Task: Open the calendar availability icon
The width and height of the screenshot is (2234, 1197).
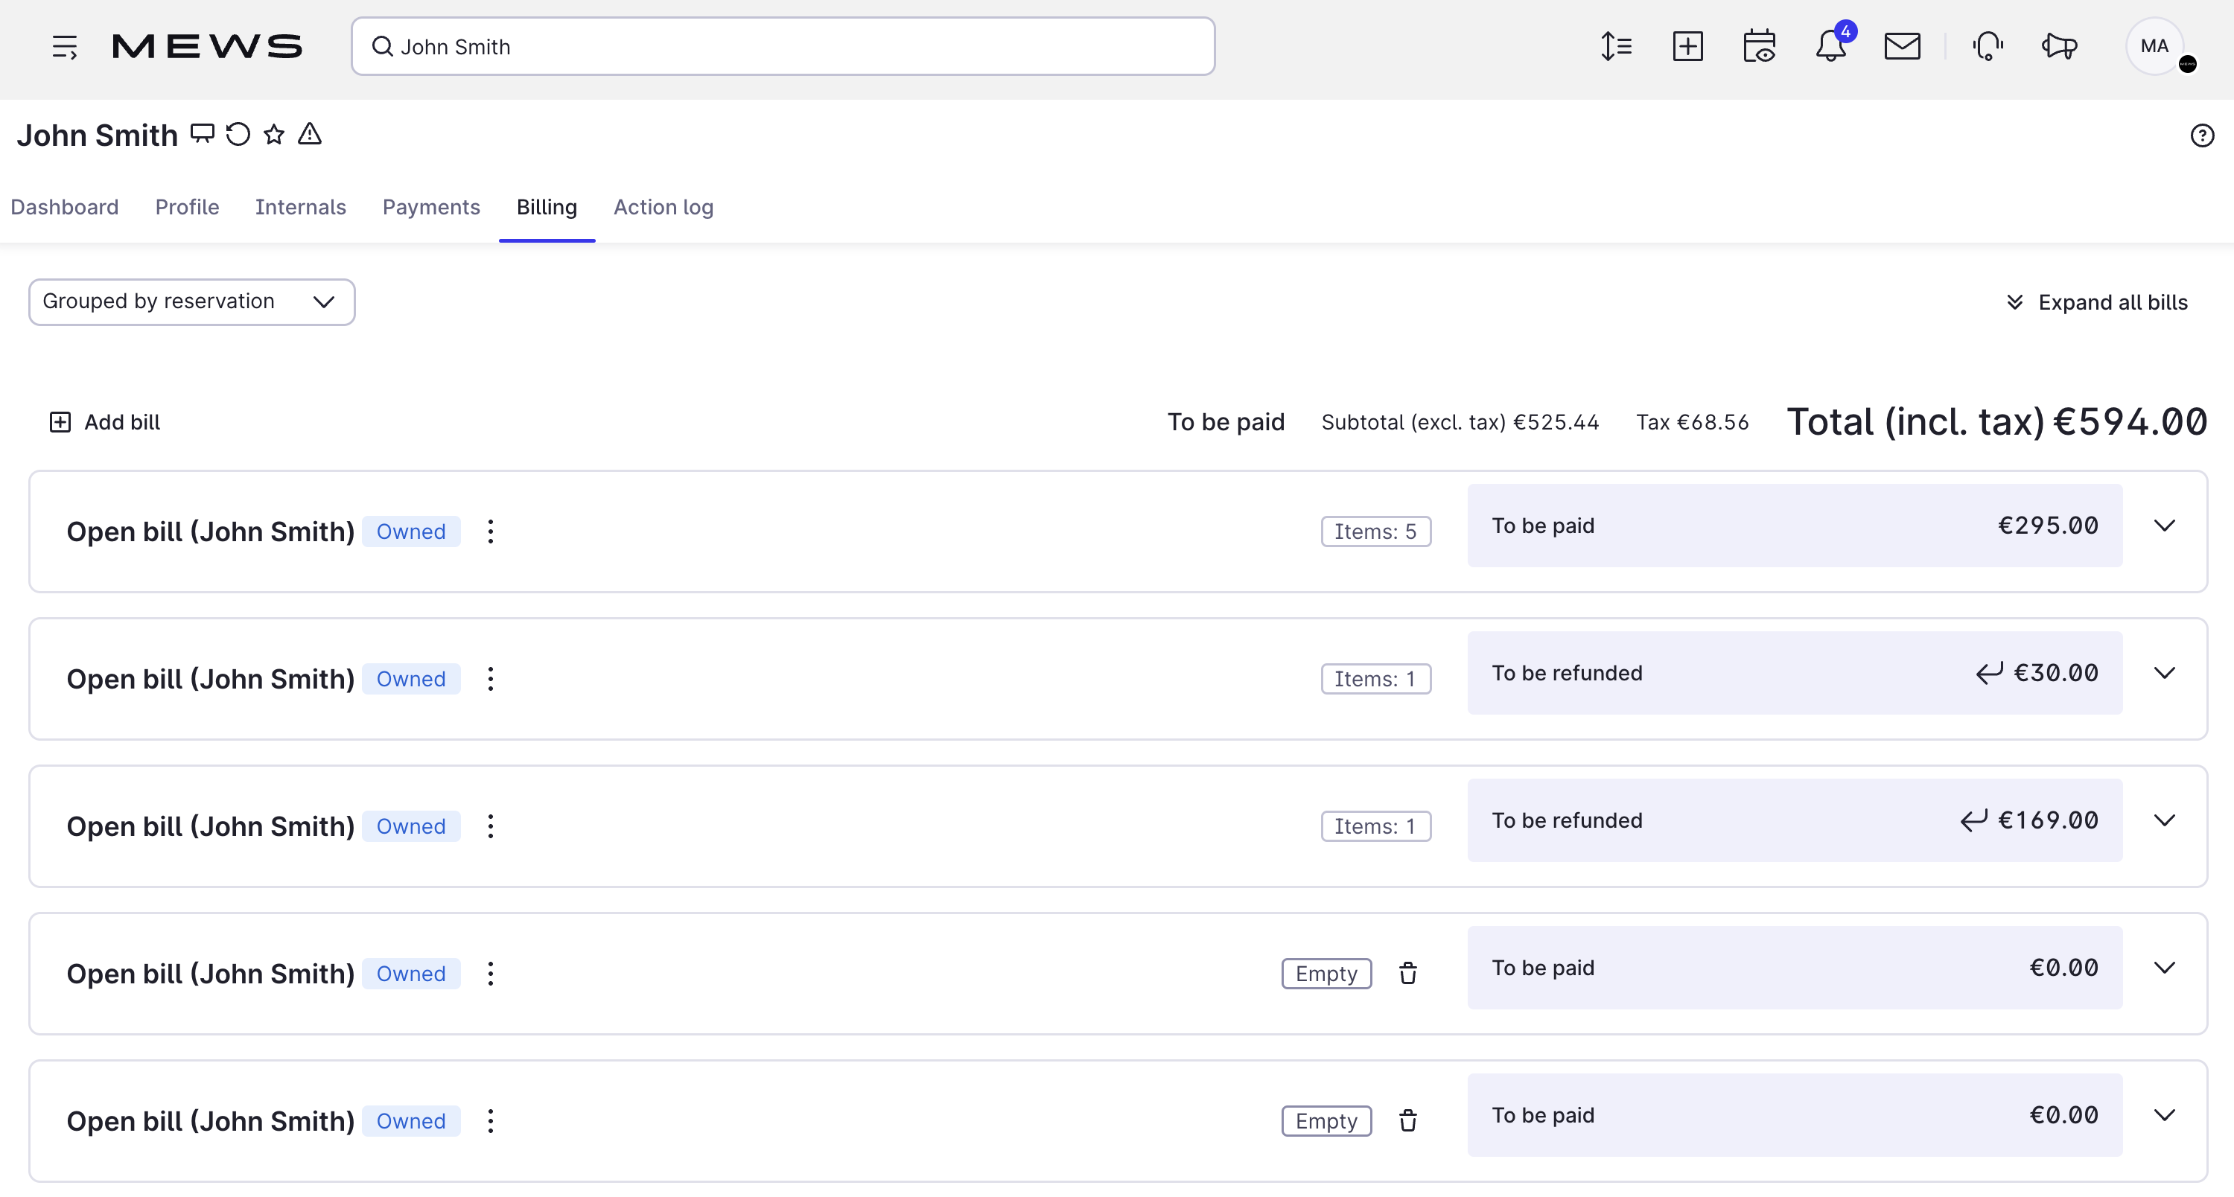Action: [x=1759, y=46]
